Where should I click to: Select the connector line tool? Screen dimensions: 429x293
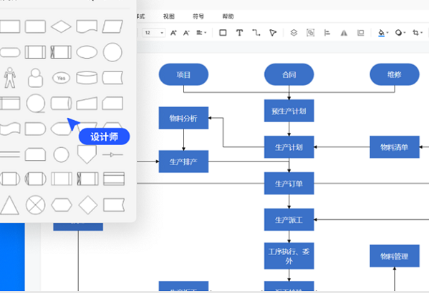[x=256, y=33]
